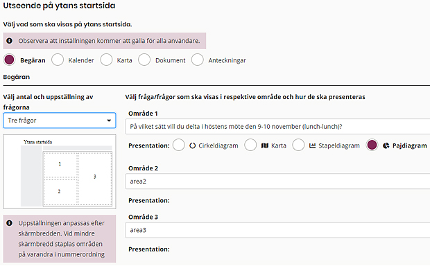430x266 pixels.
Task: Click the pie chart icon for Pajdiagram
Action: pyautogui.click(x=386, y=145)
